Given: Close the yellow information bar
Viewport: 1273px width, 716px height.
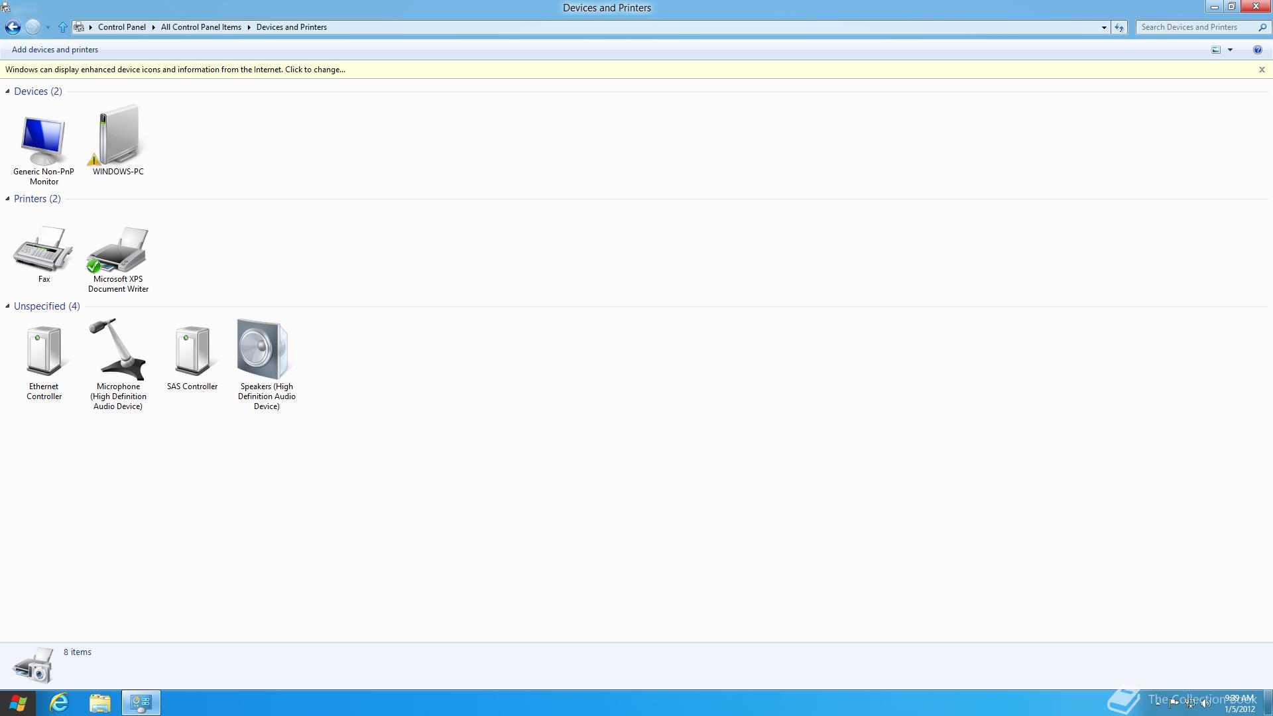Looking at the screenshot, I should click(x=1262, y=70).
